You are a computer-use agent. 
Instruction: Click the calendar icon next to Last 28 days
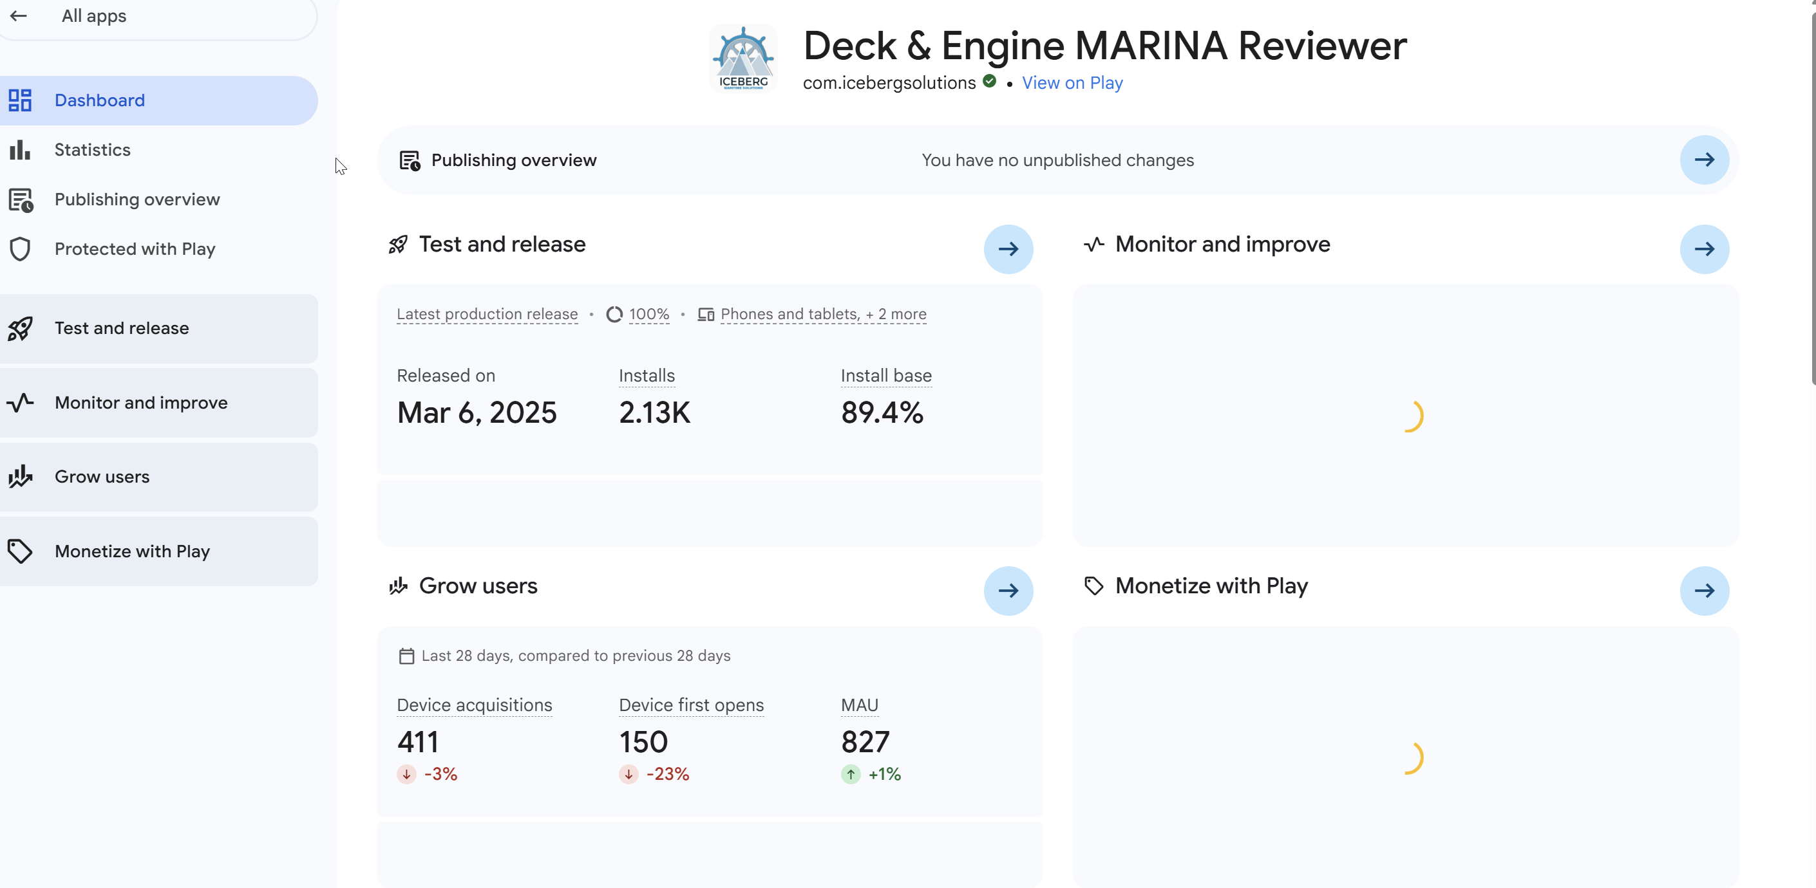(x=406, y=656)
